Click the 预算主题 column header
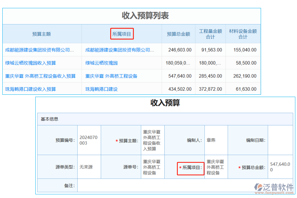Viewport: 297px width, 198px height. click(42, 34)
